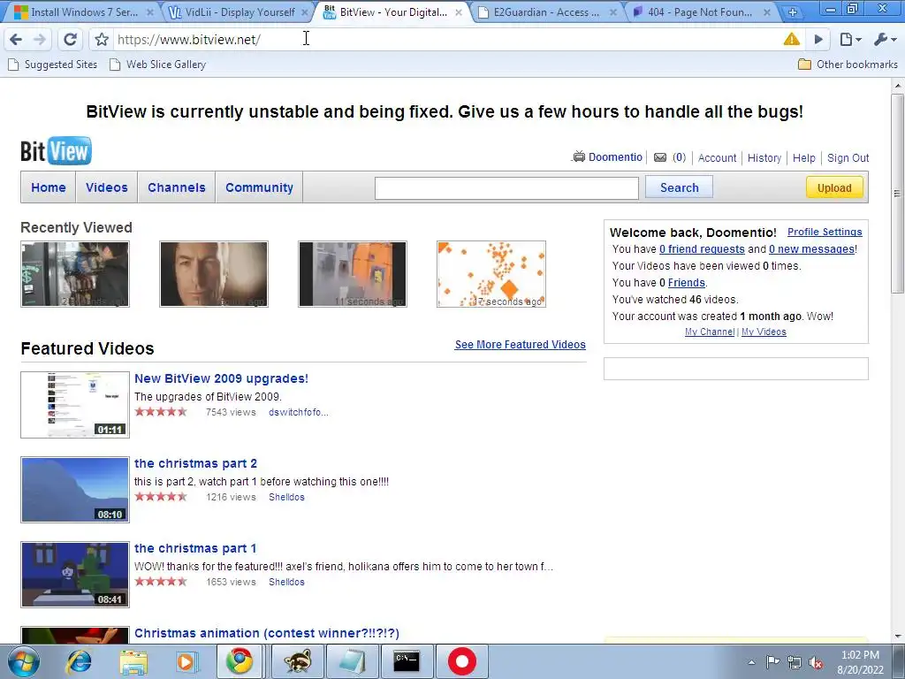Click the BitView search text box
905x679 pixels.
pyautogui.click(x=506, y=188)
